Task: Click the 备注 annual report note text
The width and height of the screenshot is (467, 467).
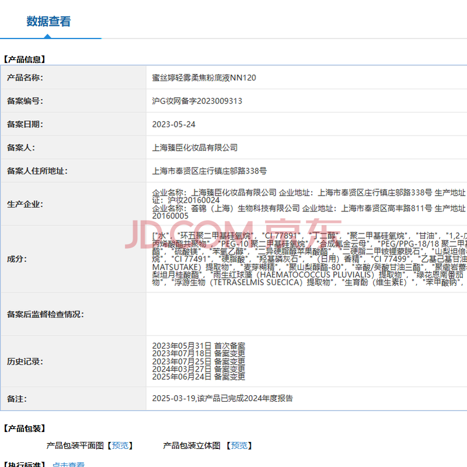Action: point(222,399)
